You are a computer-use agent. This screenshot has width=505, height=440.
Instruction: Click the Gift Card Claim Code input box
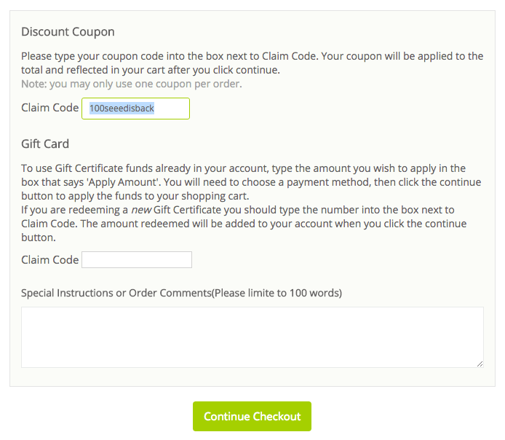[137, 260]
